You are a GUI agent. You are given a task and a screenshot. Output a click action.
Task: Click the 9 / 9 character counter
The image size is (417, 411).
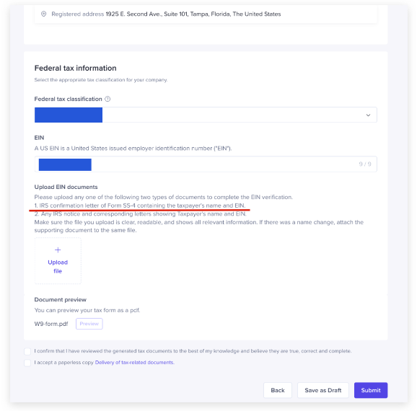click(x=365, y=164)
